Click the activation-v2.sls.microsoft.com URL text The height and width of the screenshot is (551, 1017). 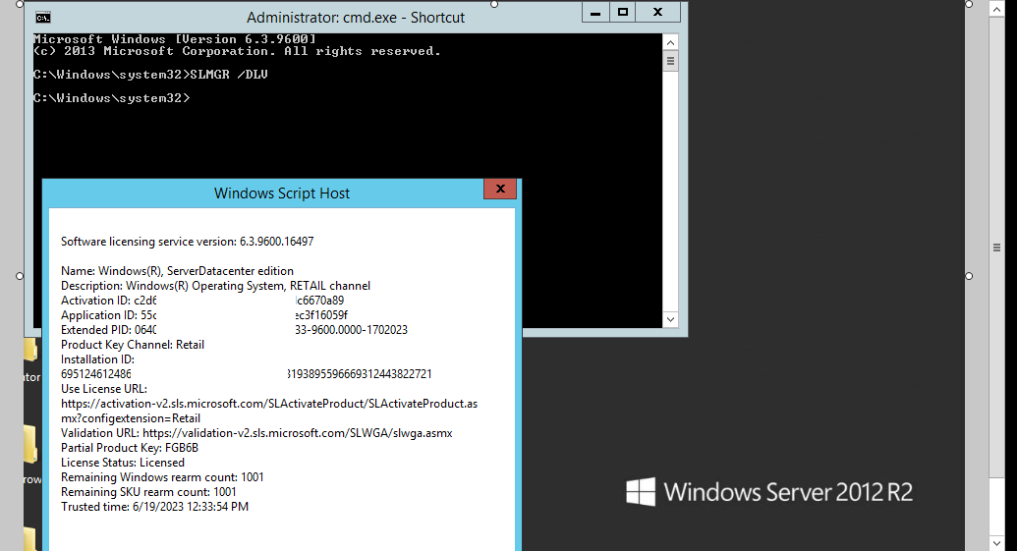(269, 411)
